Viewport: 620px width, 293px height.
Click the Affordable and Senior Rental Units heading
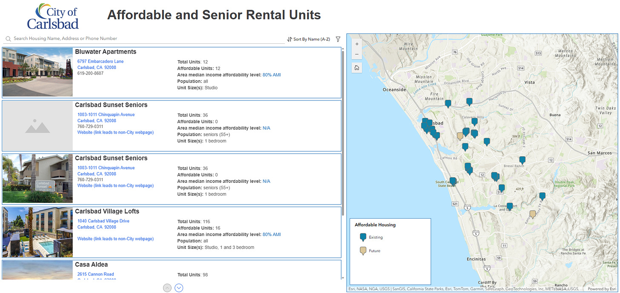coord(214,15)
